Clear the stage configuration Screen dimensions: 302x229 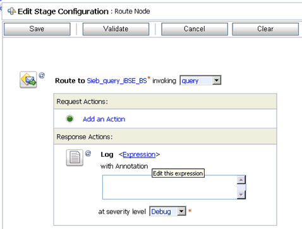click(x=265, y=29)
